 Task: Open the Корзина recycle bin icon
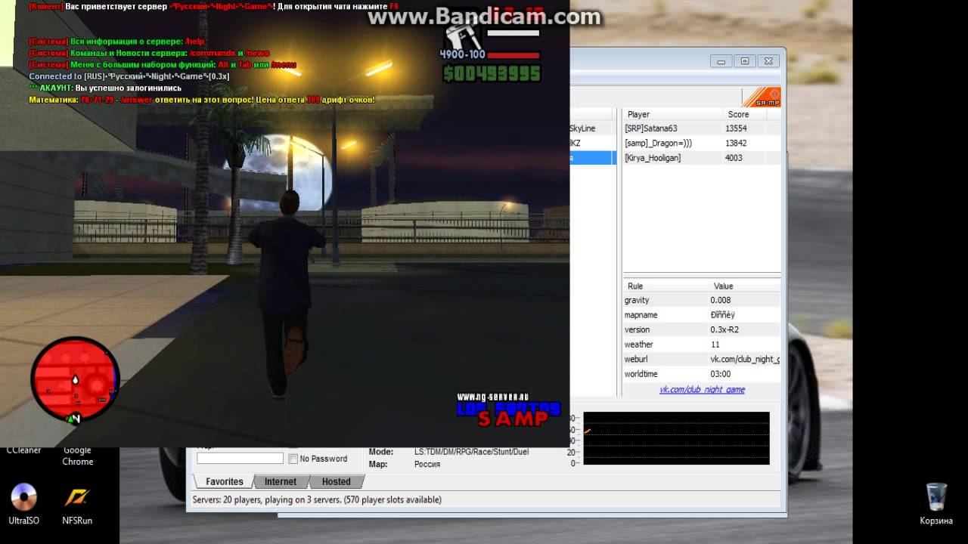(x=936, y=504)
